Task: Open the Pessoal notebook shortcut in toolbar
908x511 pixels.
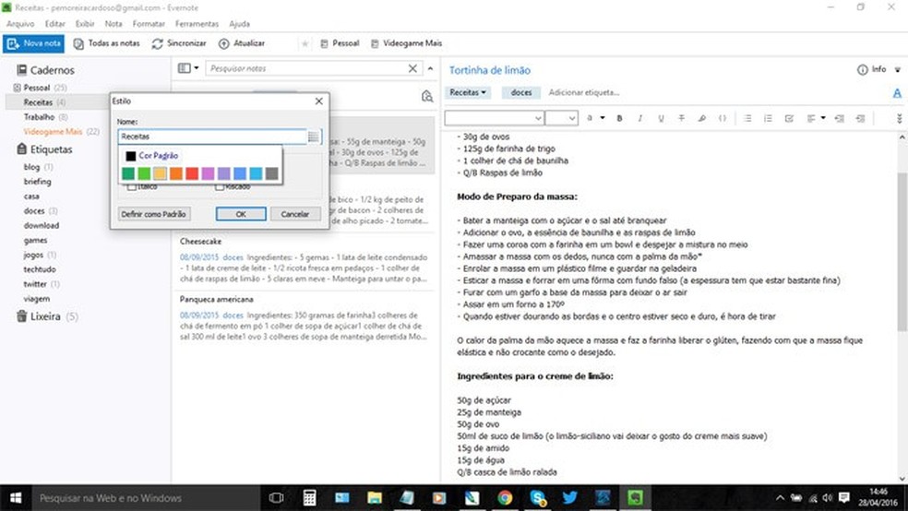Action: coord(340,43)
